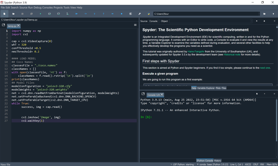Select the Help pane tab
278x166 pixels.
194,88
